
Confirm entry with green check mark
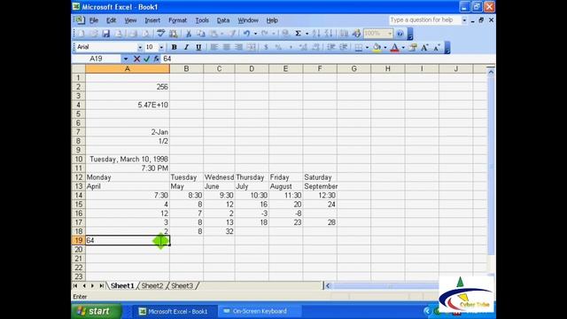click(x=146, y=58)
